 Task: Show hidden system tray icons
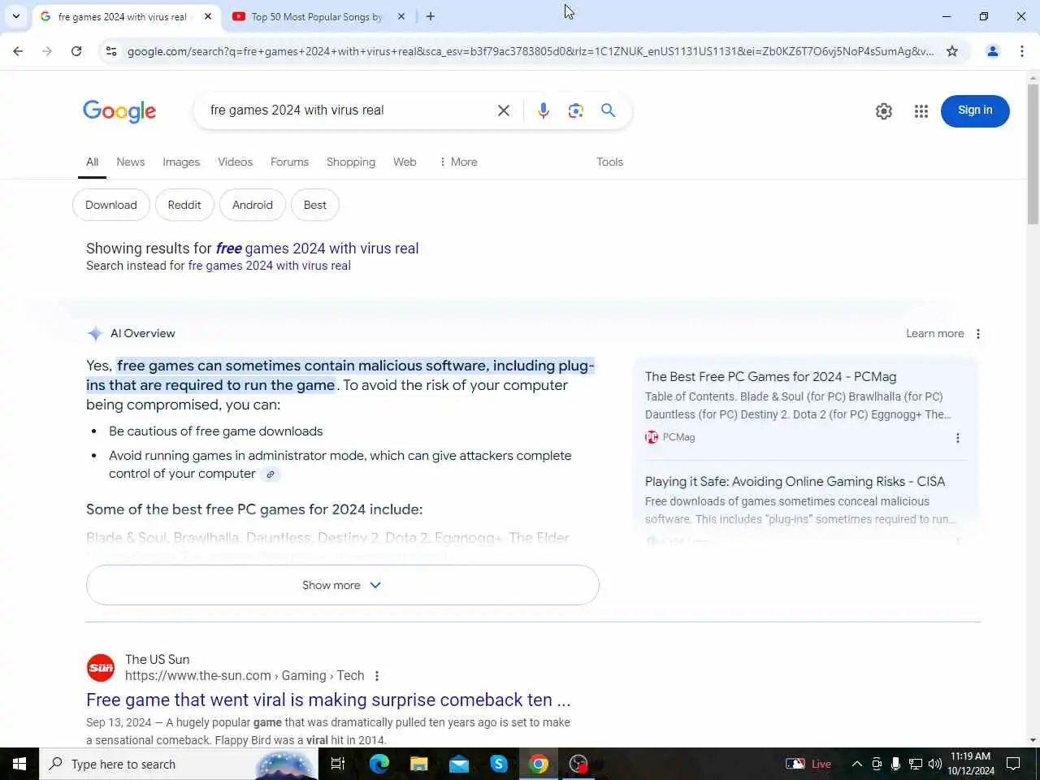point(856,764)
